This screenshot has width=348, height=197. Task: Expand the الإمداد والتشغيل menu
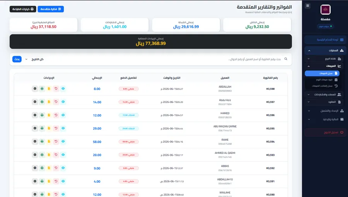pos(325,111)
